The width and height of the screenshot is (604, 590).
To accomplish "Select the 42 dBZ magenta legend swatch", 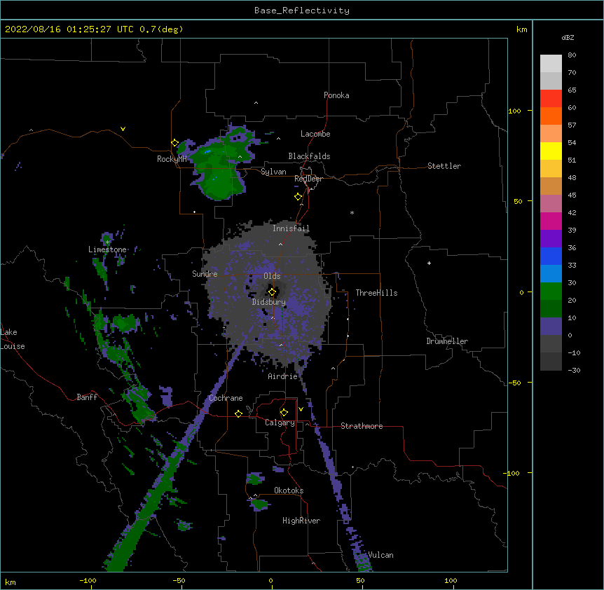I will (x=551, y=221).
